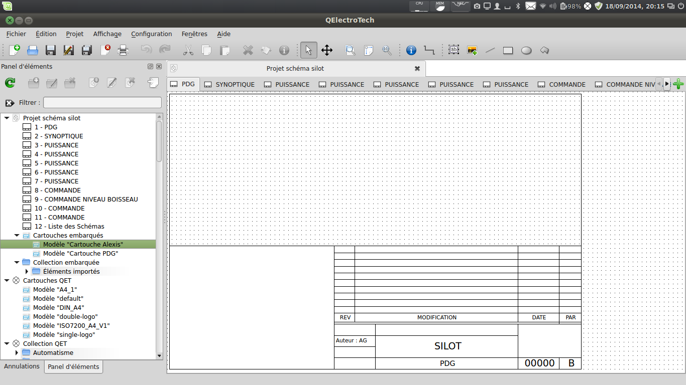Switch to the Annulations panel tab
686x385 pixels.
pos(22,366)
